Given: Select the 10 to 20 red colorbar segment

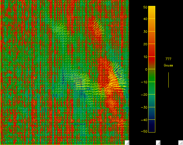Looking at the screenshot, I should point(152,50).
